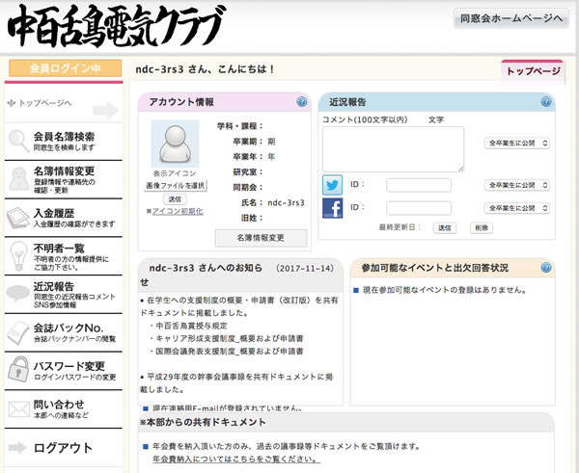Expand Facebook ID visibility dropdown
This screenshot has width=579, height=473.
517,208
